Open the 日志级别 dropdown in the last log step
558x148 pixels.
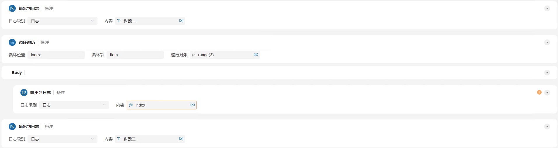pyautogui.click(x=62, y=139)
